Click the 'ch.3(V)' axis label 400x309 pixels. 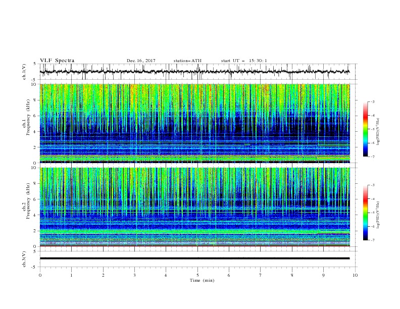(x=24, y=260)
